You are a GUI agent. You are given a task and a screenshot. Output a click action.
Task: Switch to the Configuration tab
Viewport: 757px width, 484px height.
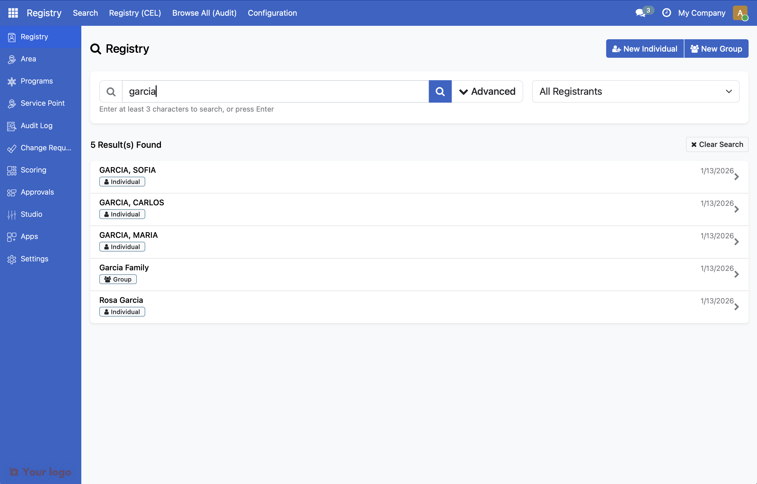(x=272, y=13)
